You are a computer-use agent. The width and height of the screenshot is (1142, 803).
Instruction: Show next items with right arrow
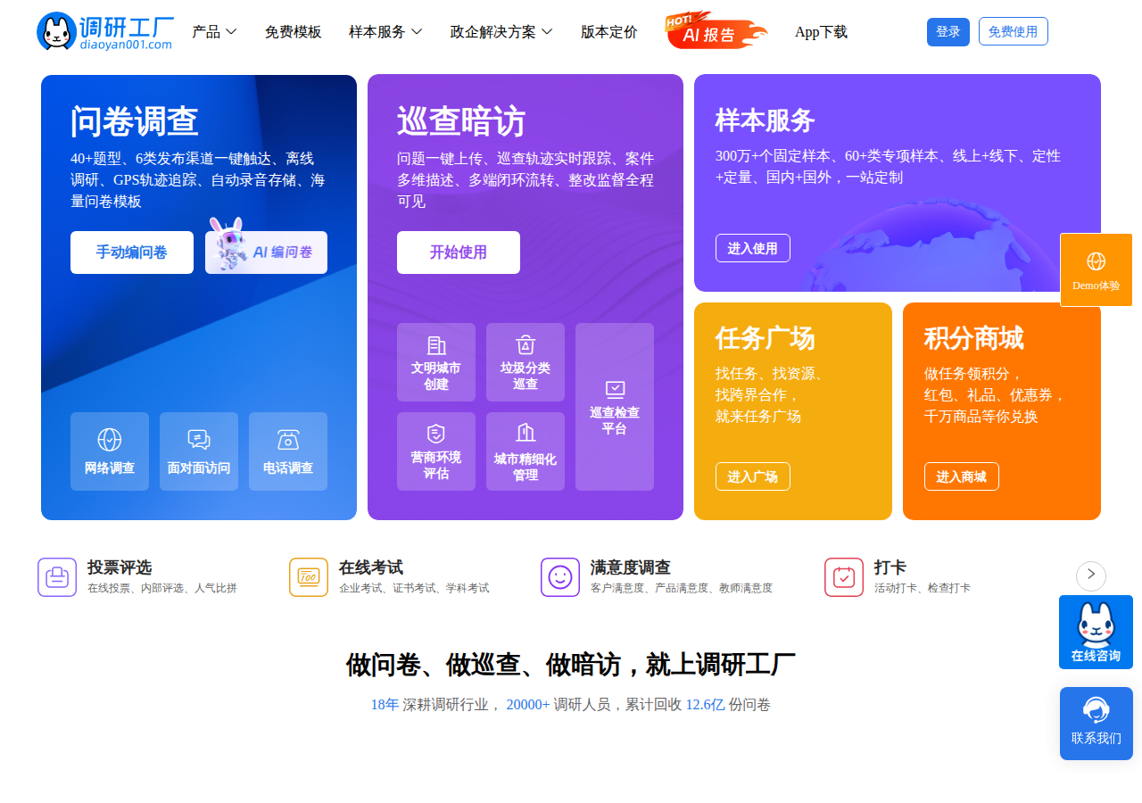(1091, 576)
